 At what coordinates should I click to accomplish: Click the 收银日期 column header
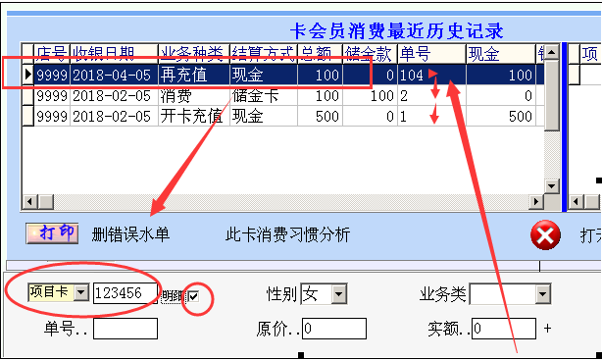pos(114,54)
